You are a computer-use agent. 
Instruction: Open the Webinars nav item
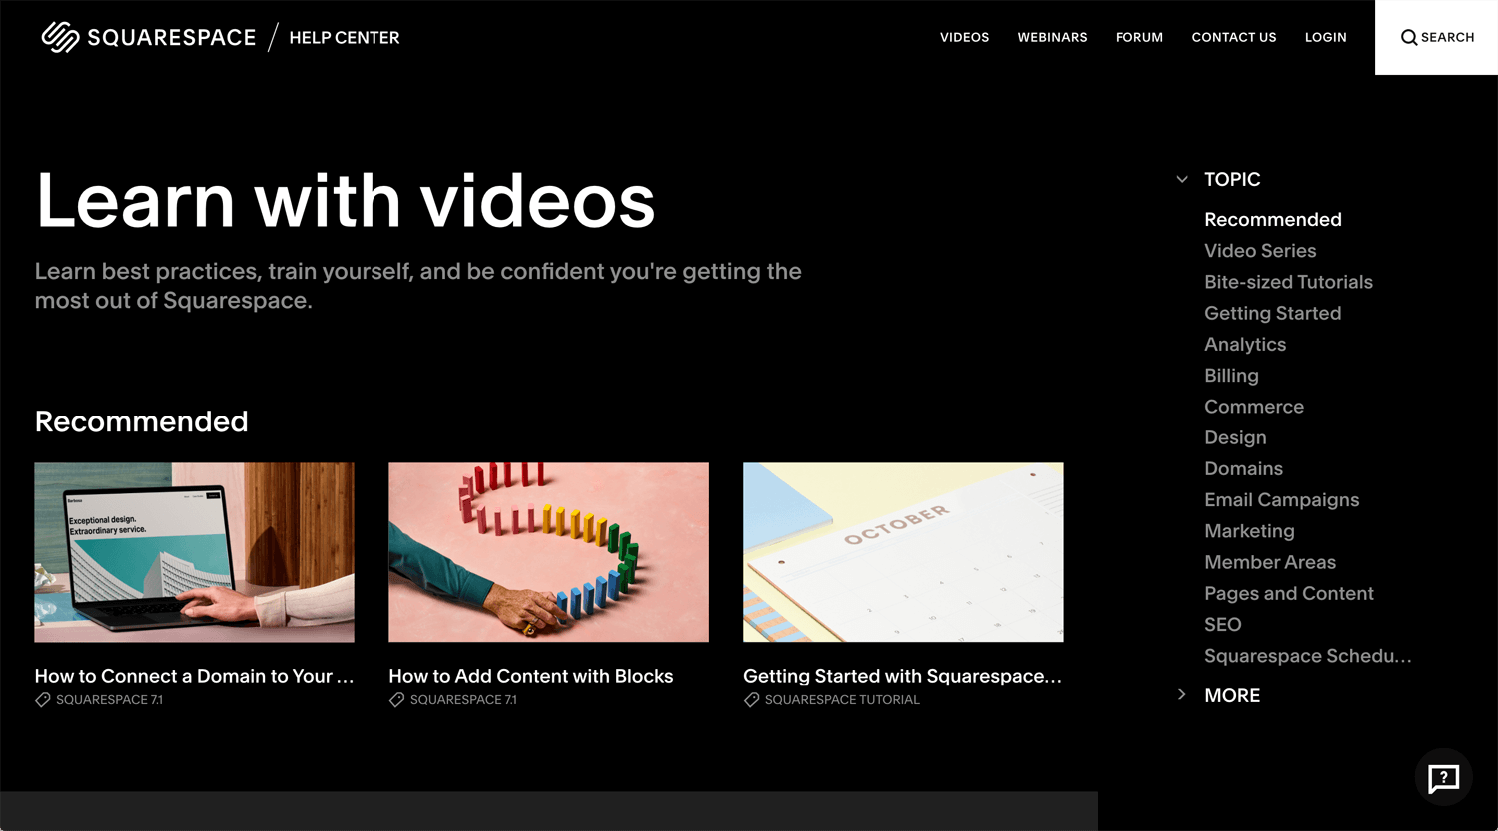tap(1052, 37)
